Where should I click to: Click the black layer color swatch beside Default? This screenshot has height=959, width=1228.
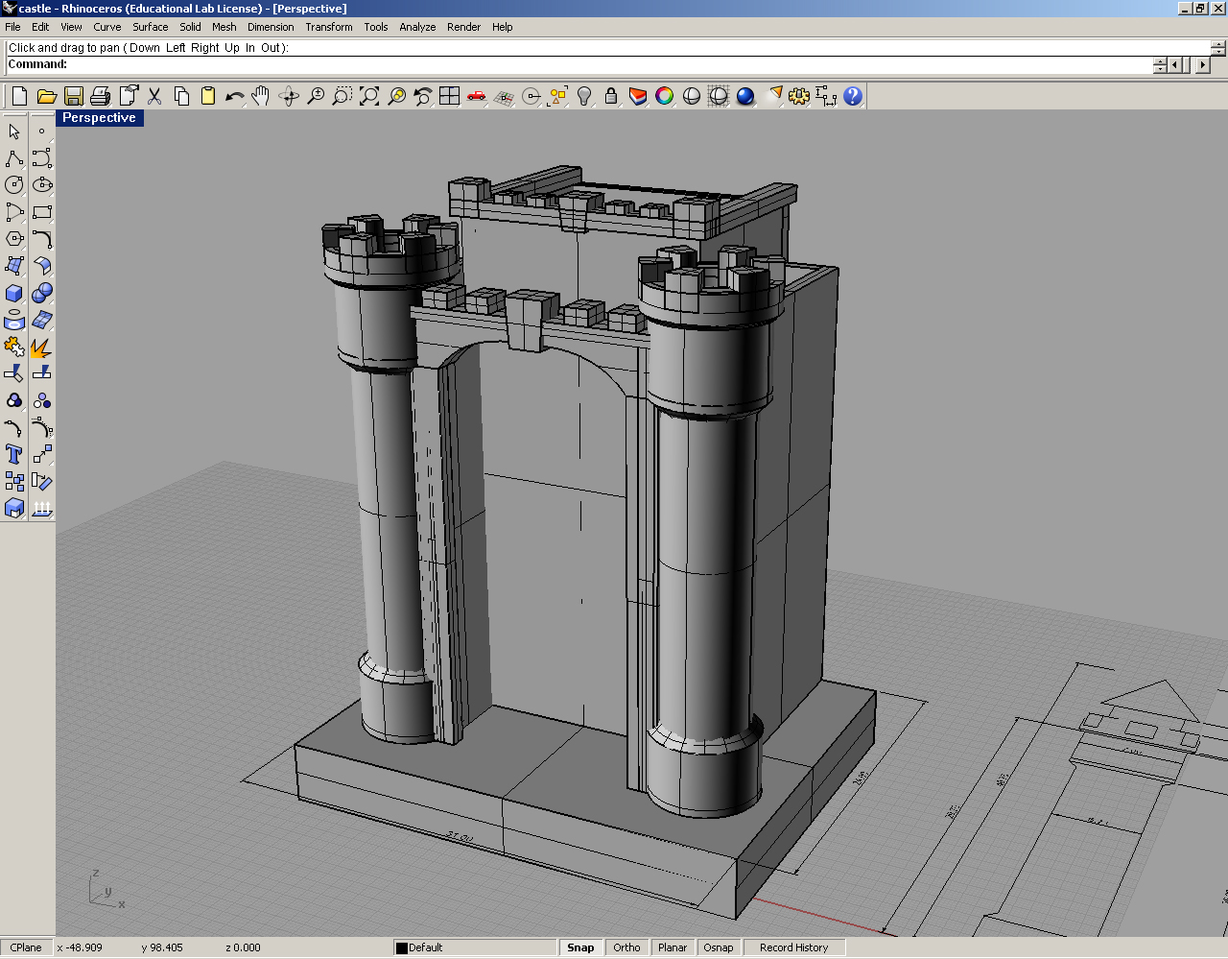tap(402, 948)
